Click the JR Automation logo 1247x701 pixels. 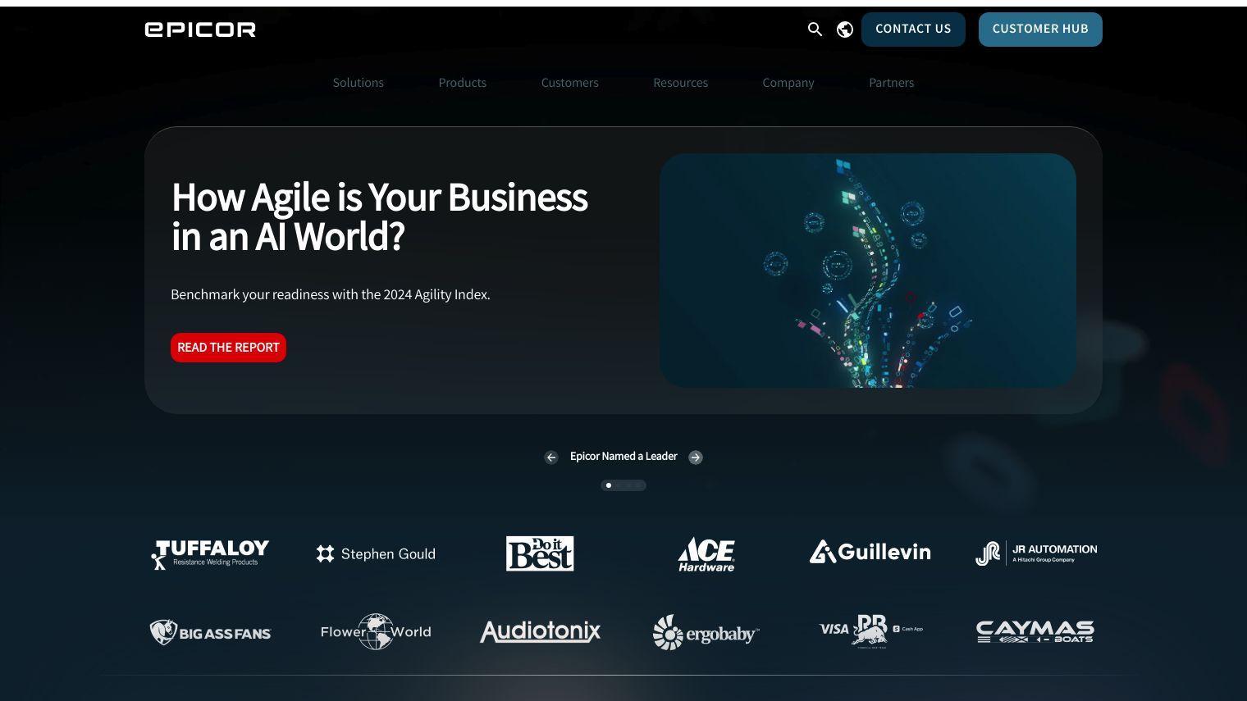[1036, 553]
